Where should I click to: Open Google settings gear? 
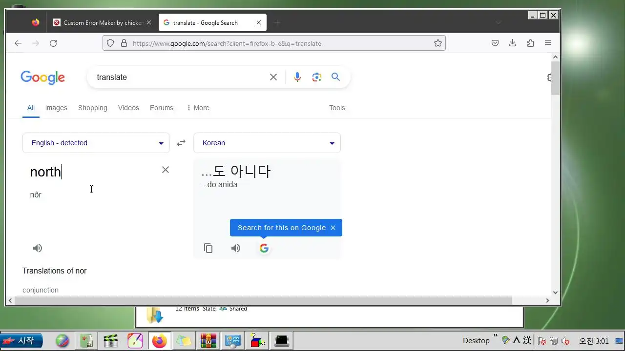coord(549,77)
